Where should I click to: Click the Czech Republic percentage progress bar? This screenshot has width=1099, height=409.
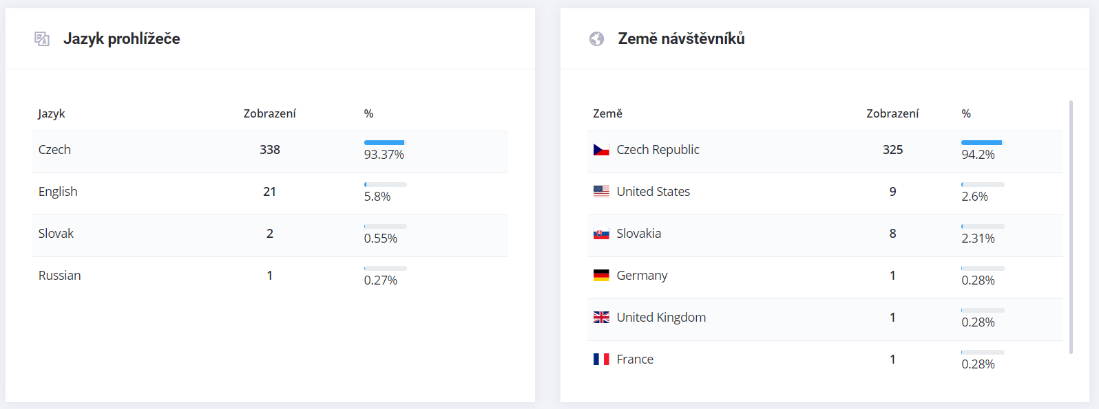983,142
